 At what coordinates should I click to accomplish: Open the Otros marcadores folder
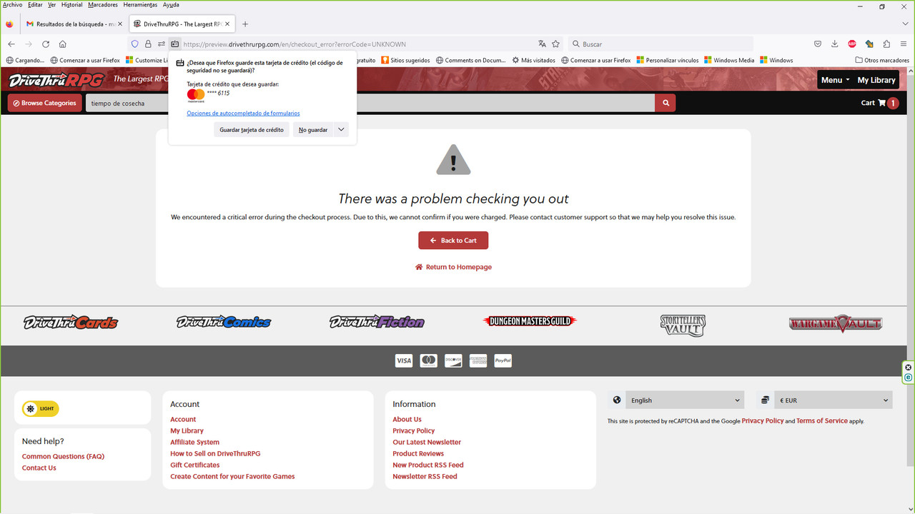point(882,60)
